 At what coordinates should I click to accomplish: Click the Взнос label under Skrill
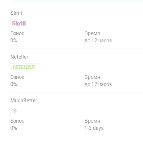17,33
